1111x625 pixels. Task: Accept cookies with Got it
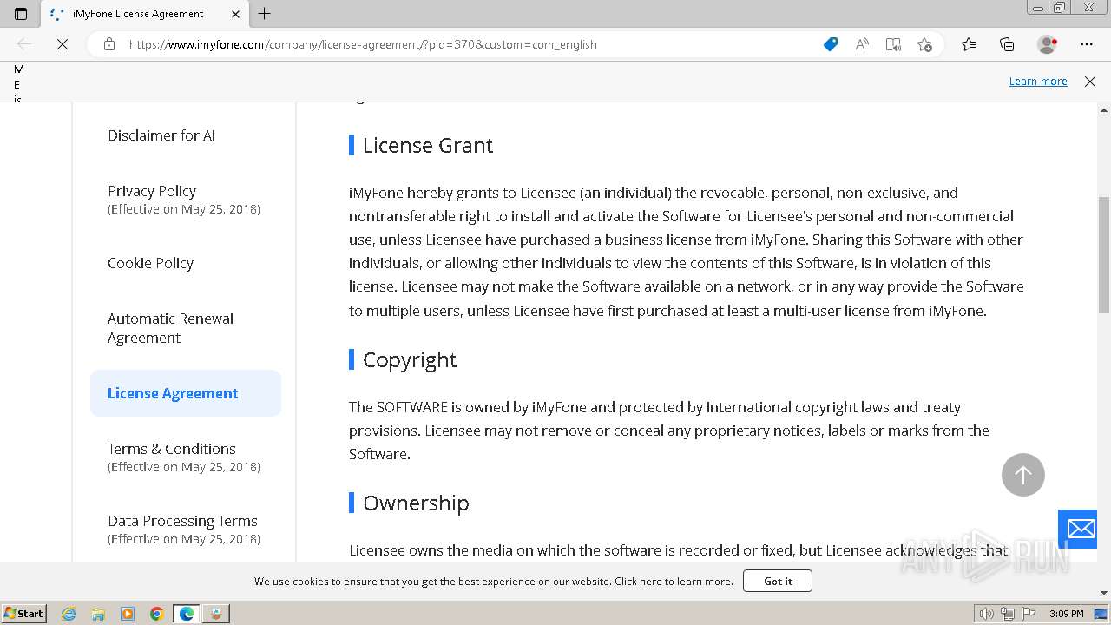coord(778,581)
